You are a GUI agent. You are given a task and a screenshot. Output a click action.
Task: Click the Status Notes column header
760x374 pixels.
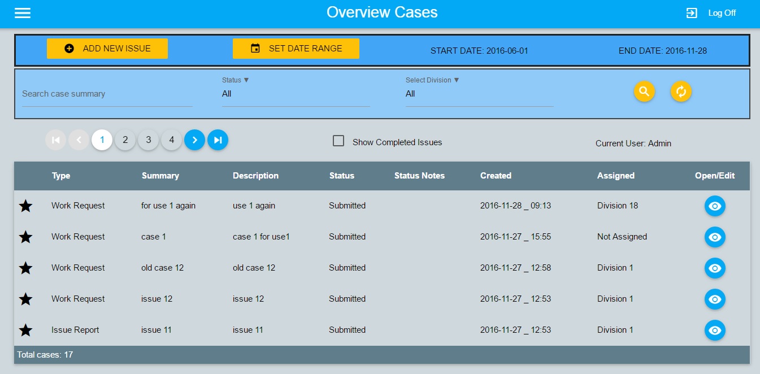pos(419,176)
